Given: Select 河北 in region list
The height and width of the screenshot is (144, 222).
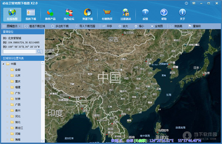Looking at the screenshot, I should (x=18, y=116).
